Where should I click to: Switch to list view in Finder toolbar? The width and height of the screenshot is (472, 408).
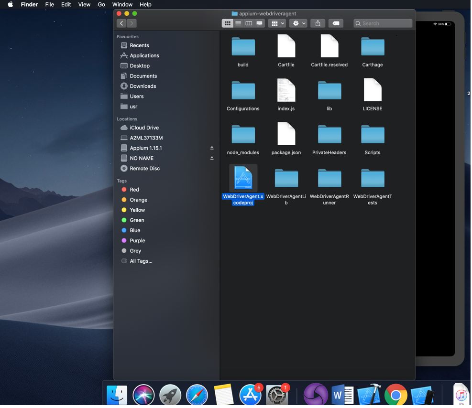[238, 23]
